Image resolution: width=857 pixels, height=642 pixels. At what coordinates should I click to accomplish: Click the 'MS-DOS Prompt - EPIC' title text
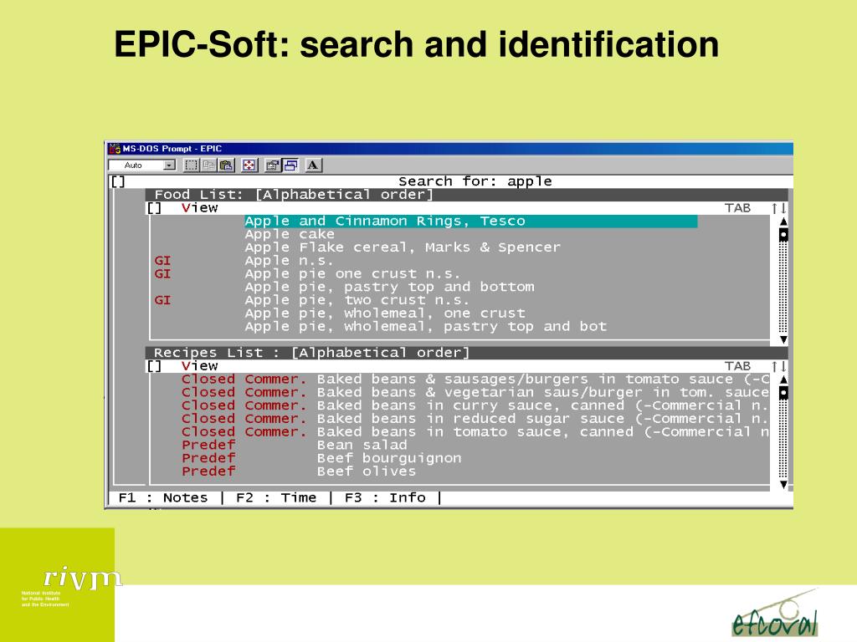172,149
